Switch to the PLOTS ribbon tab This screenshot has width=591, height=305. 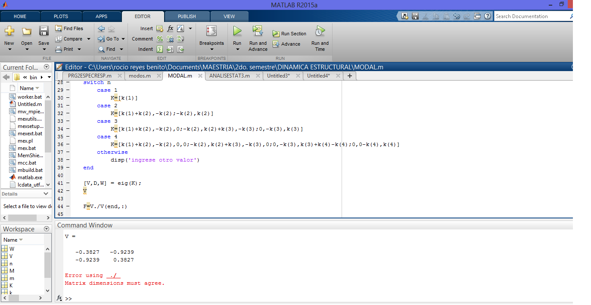tap(61, 16)
